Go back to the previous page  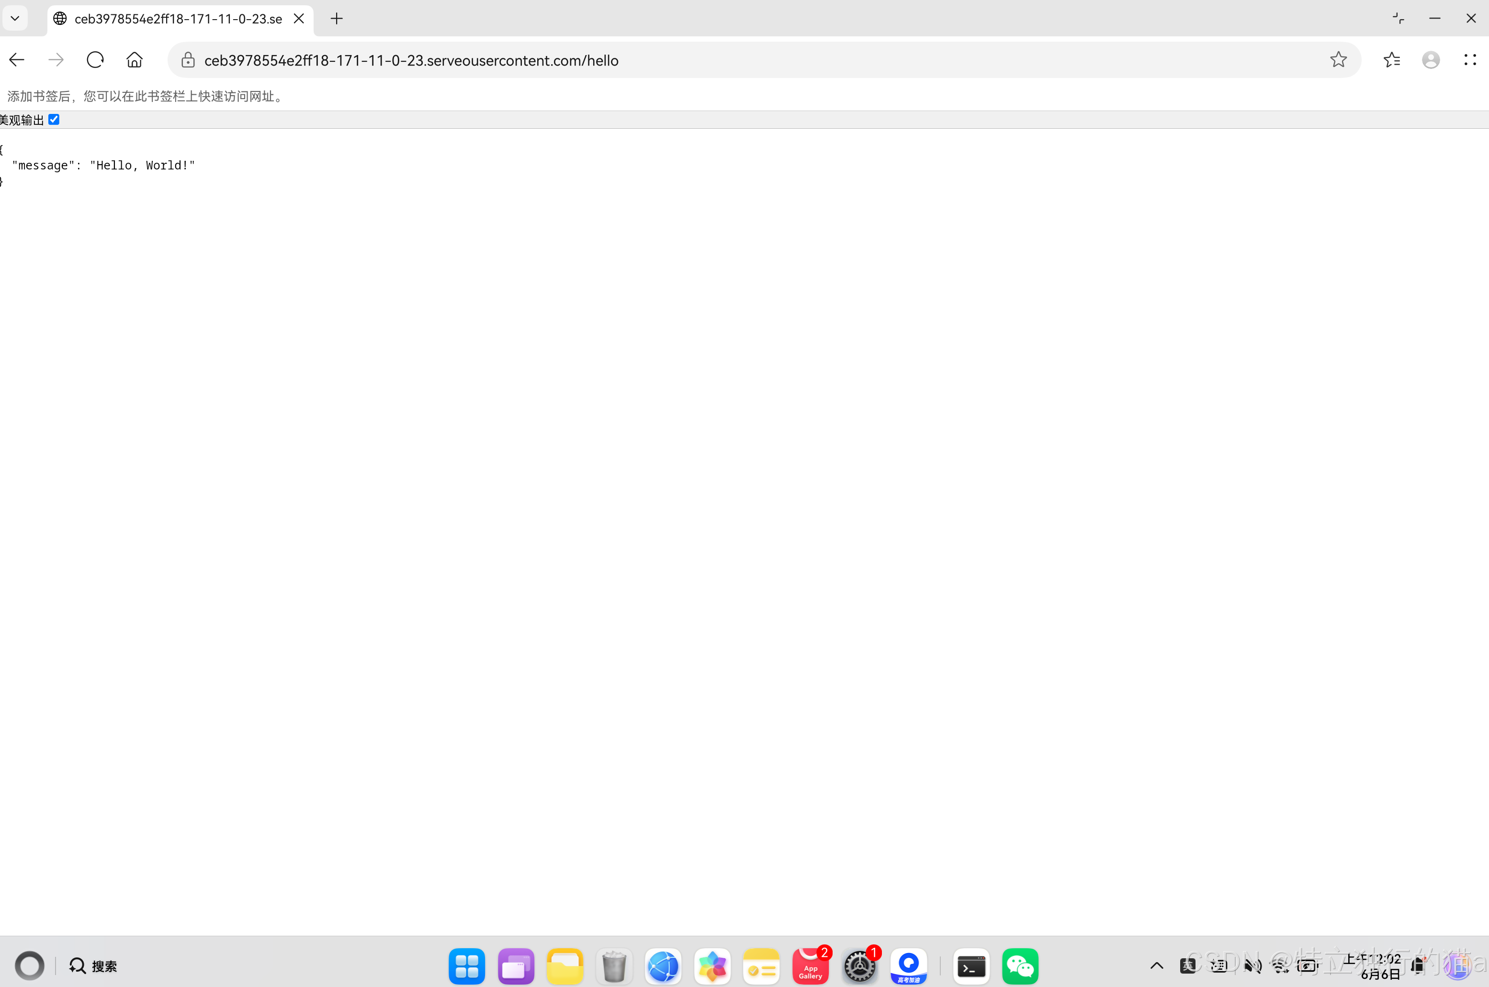pyautogui.click(x=17, y=60)
